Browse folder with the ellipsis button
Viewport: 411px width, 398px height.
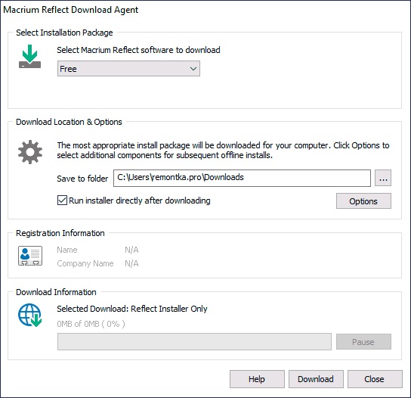[383, 178]
